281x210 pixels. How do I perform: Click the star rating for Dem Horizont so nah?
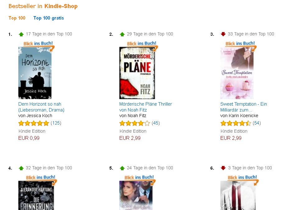point(34,123)
